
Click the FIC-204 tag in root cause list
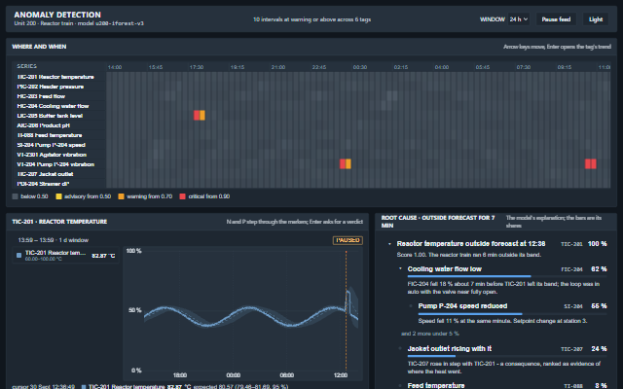(x=571, y=269)
